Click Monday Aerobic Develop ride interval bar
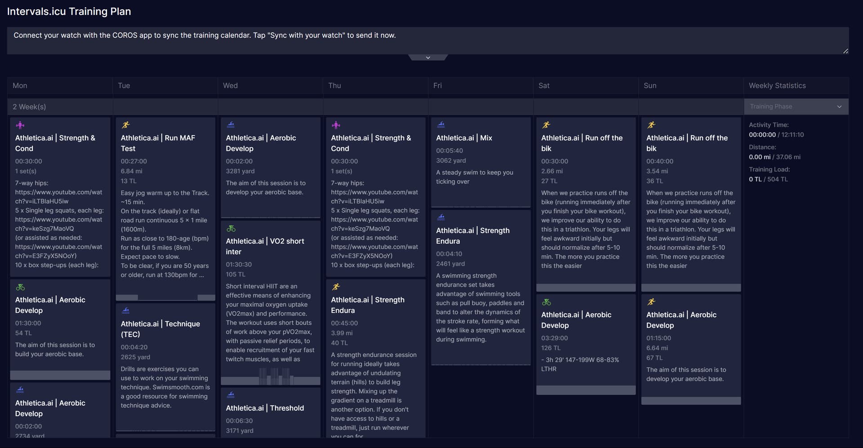Screen dimensions: 863x448 (60, 375)
